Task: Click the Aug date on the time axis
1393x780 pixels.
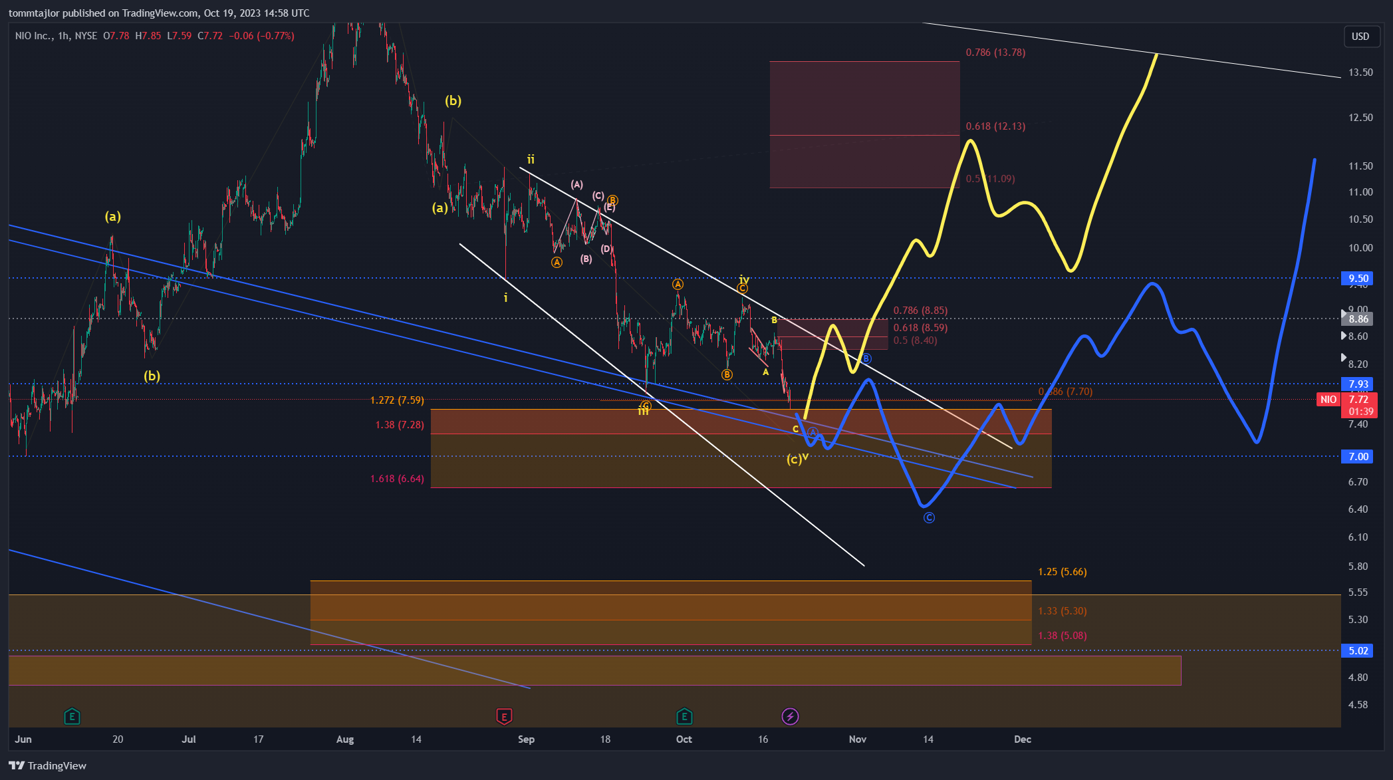Action: click(x=345, y=739)
